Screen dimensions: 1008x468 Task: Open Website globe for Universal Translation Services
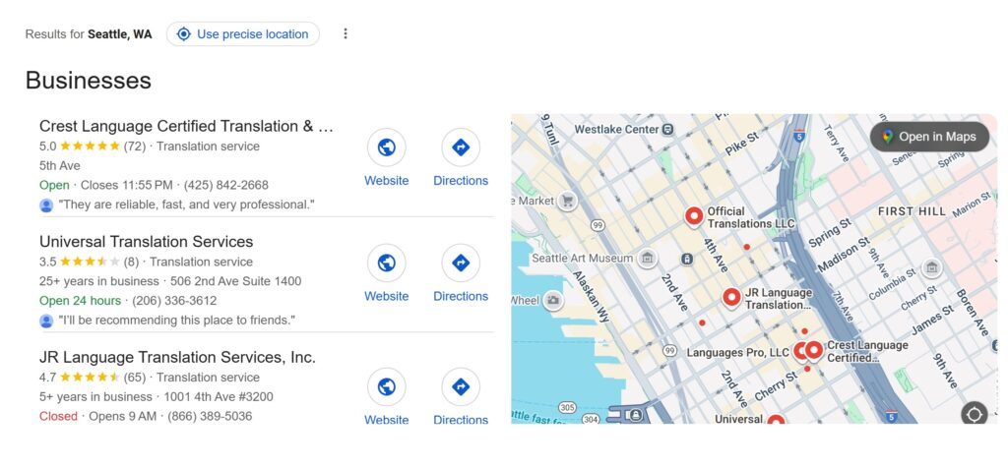click(x=386, y=263)
